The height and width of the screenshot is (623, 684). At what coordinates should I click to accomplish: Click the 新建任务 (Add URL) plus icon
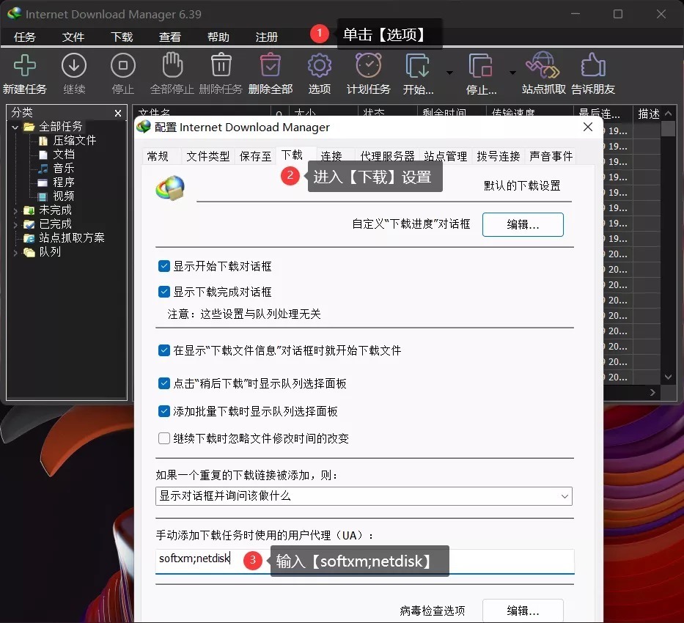(24, 66)
